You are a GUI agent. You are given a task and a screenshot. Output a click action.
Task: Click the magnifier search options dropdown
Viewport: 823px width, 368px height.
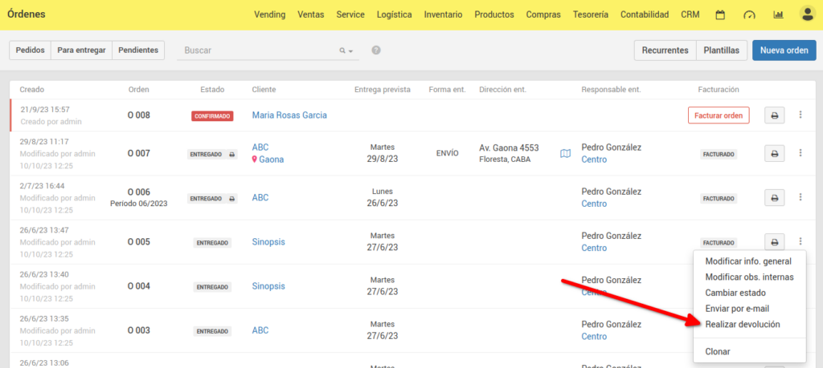(x=346, y=51)
